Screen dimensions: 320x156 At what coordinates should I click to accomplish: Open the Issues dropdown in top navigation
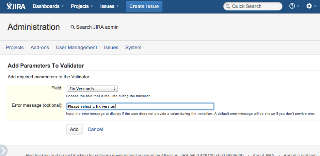[110, 6]
